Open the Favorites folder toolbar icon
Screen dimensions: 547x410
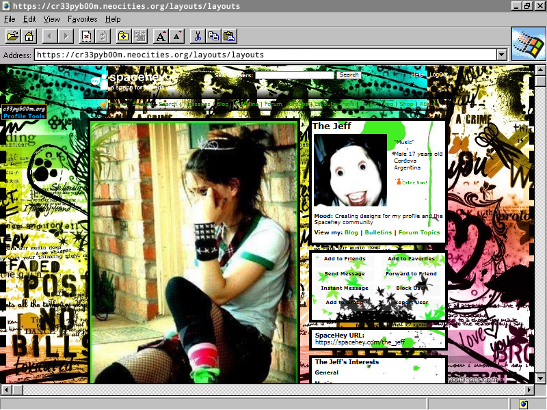click(x=124, y=36)
